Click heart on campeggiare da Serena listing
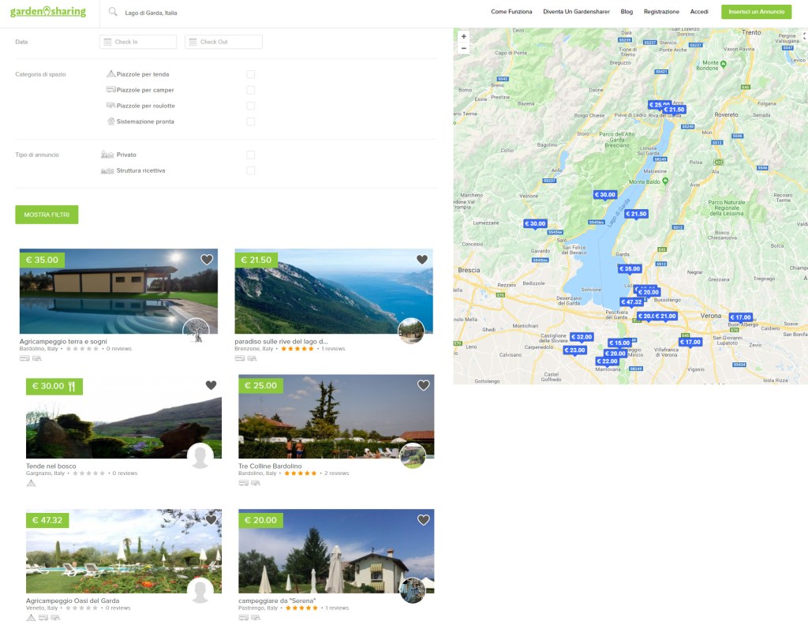 click(423, 519)
